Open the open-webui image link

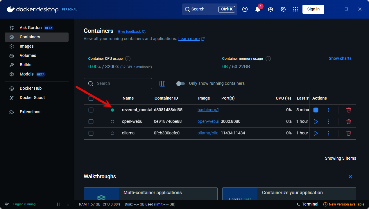(x=208, y=122)
